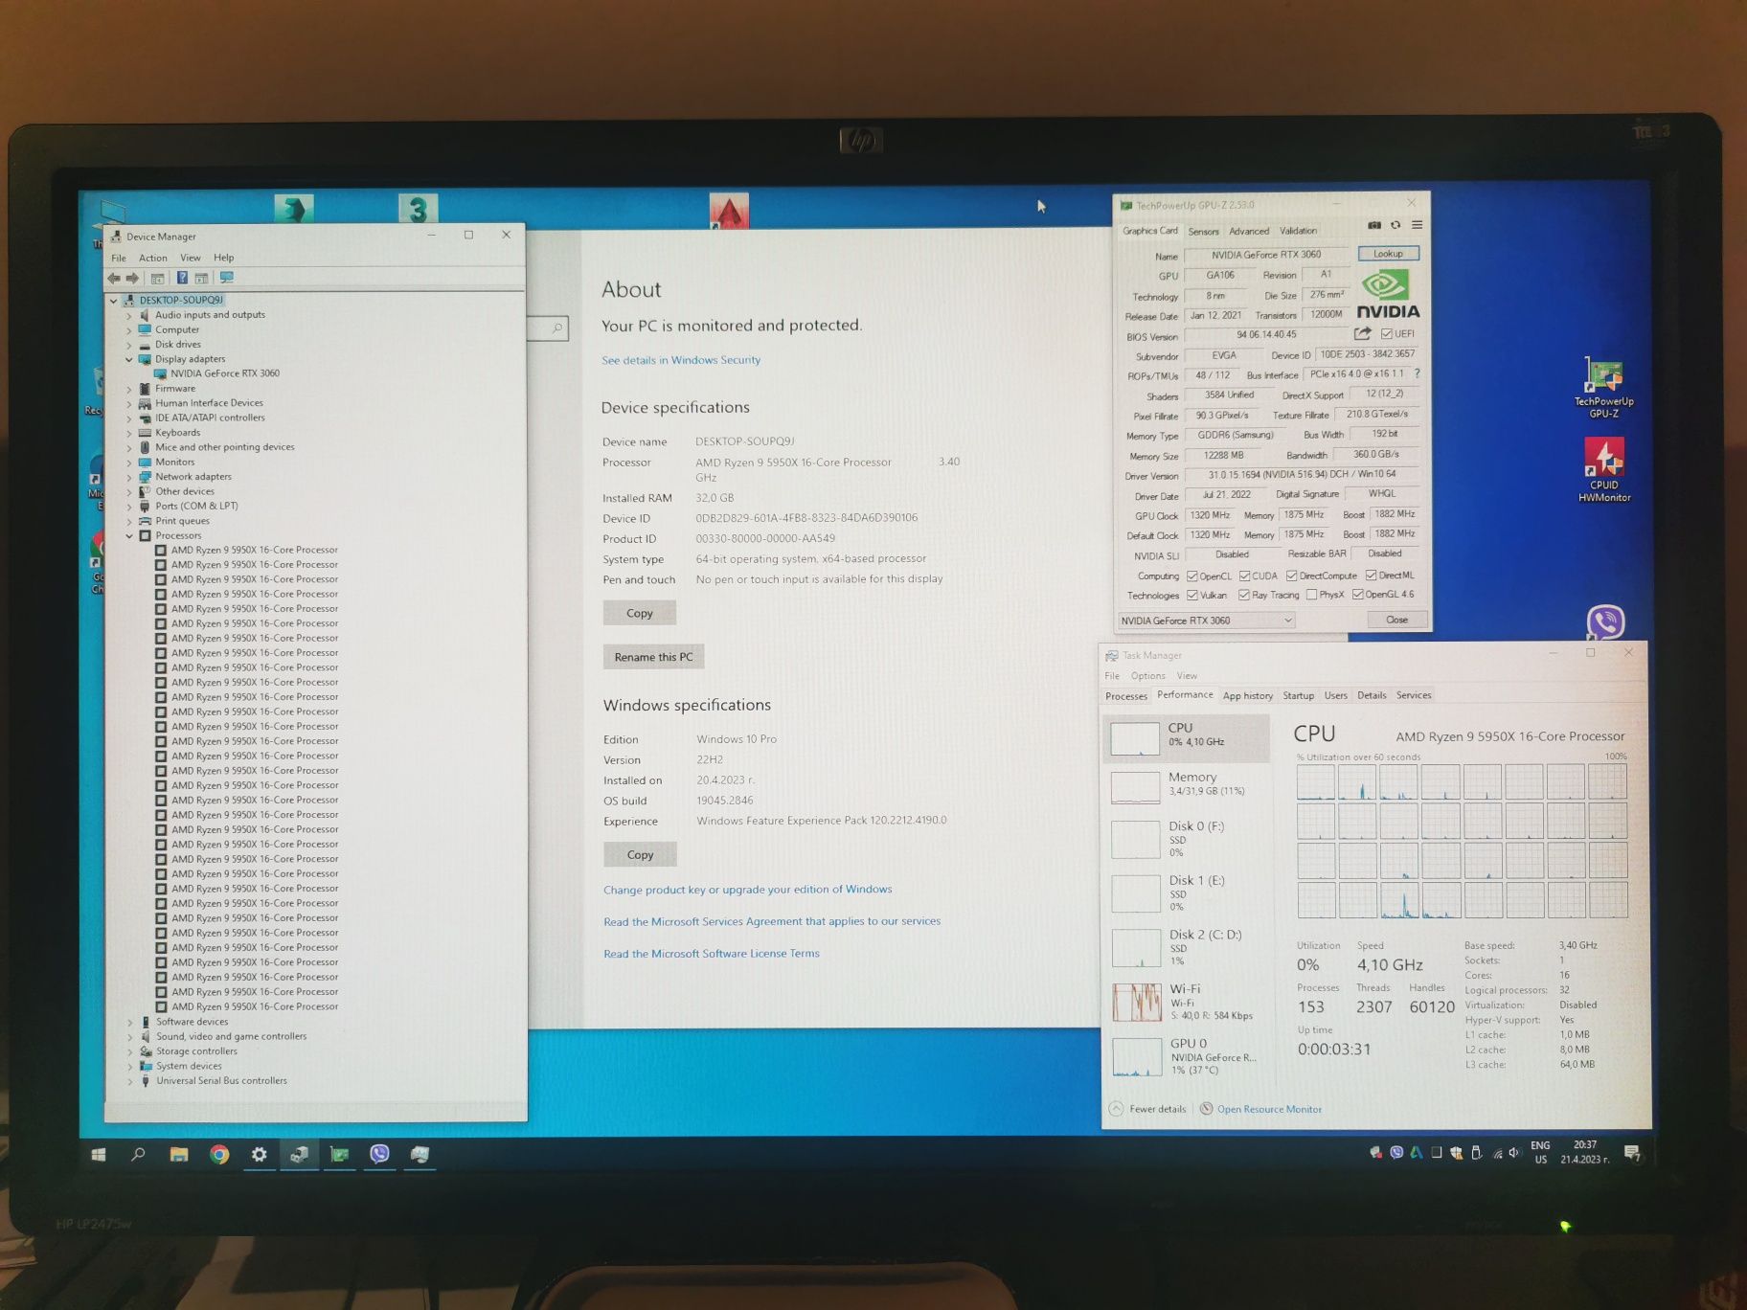Toggle the PhysX checkbox in GPU-Z

[x=1311, y=596]
